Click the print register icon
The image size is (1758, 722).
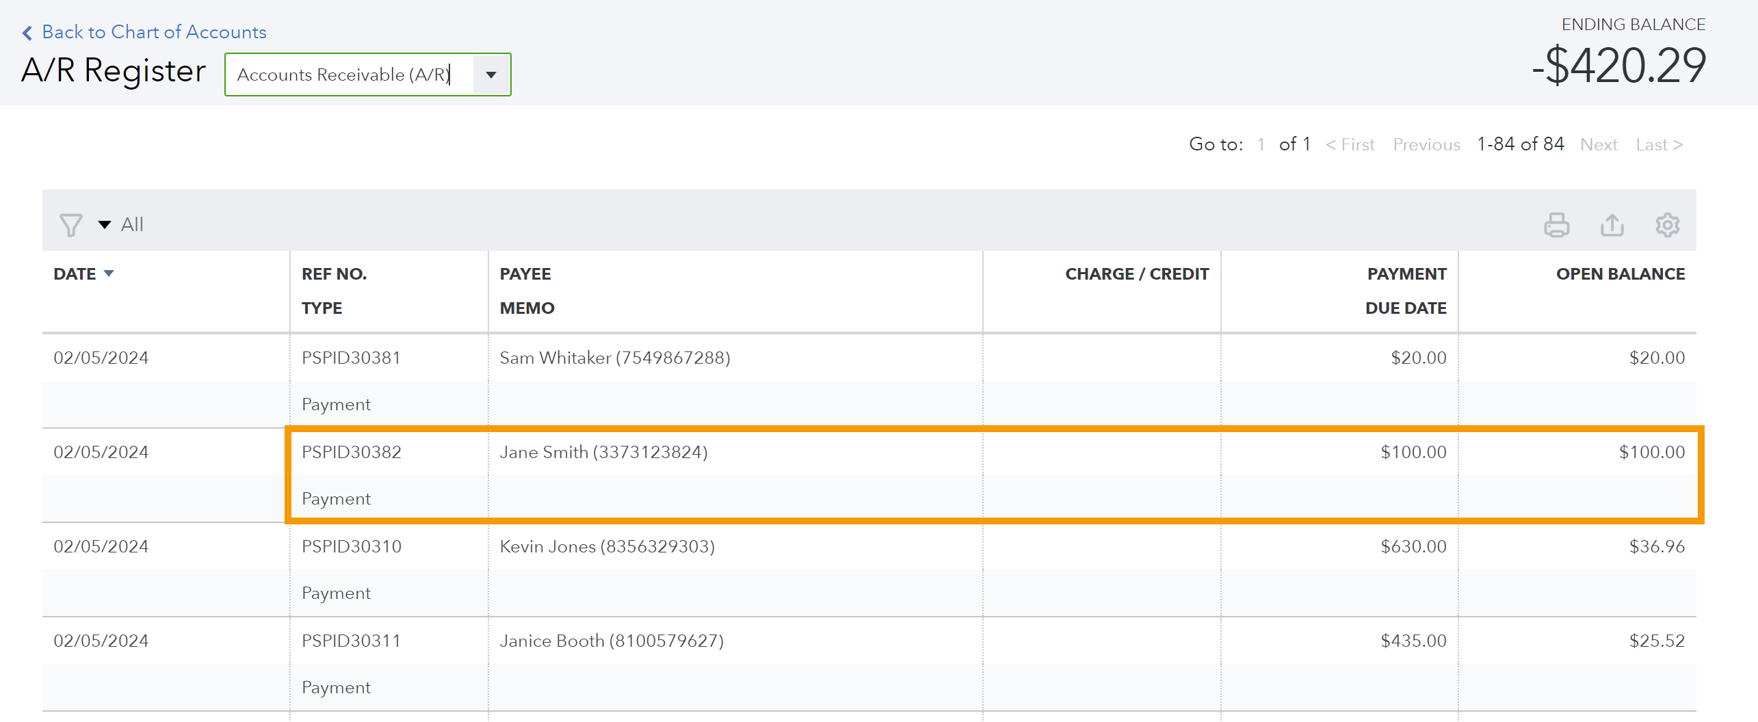1556,225
